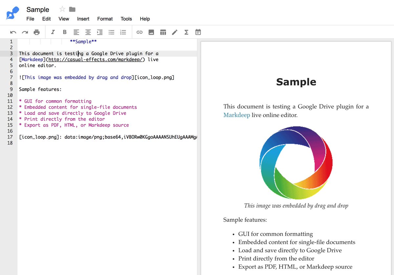Click the folder icon beside the title

click(x=72, y=9)
